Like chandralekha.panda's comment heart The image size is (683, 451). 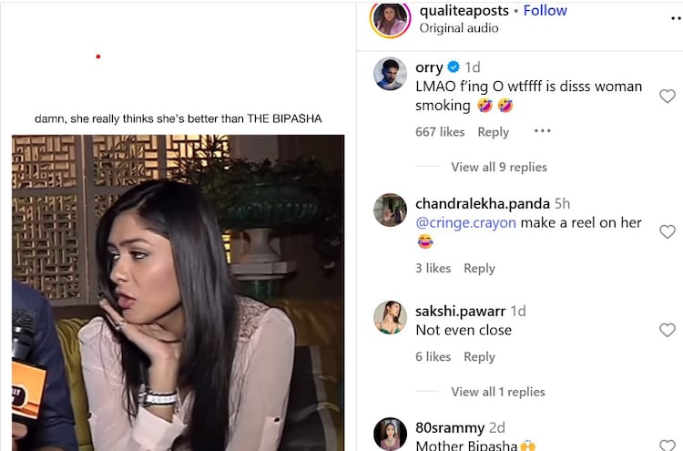(667, 231)
